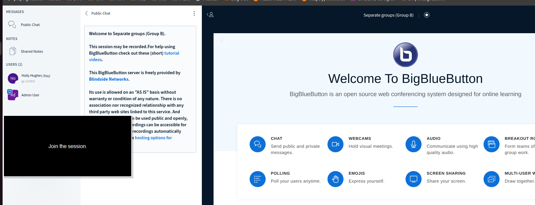This screenshot has width=535, height=205.
Task: Hide the Public Chat panel with back chevron
Action: point(86,13)
